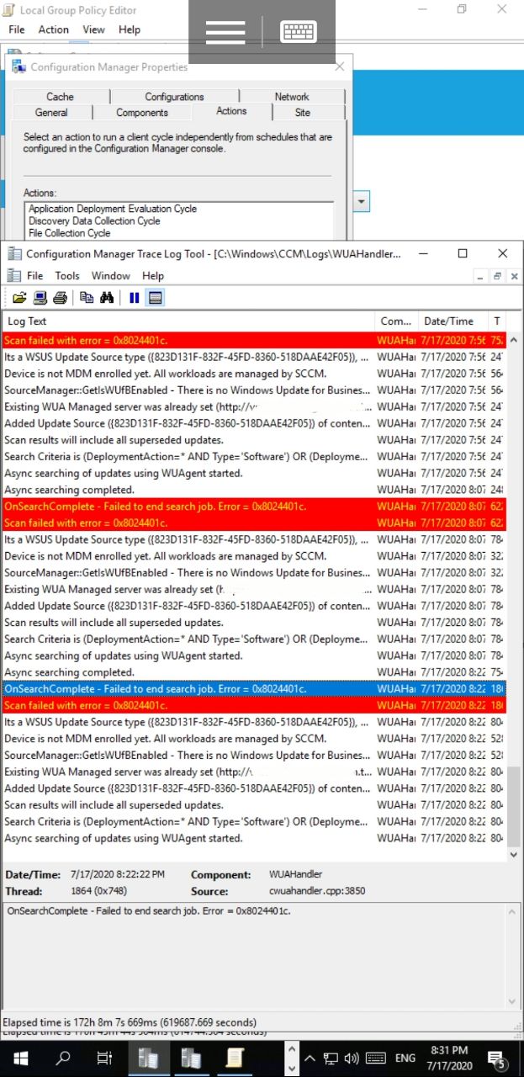Open the Tools menu in CMTrace

[67, 275]
